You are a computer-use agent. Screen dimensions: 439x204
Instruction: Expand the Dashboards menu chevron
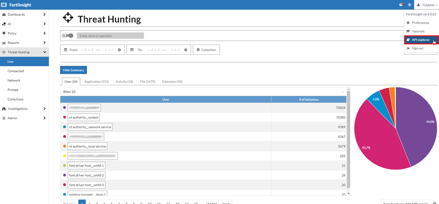tap(44, 14)
